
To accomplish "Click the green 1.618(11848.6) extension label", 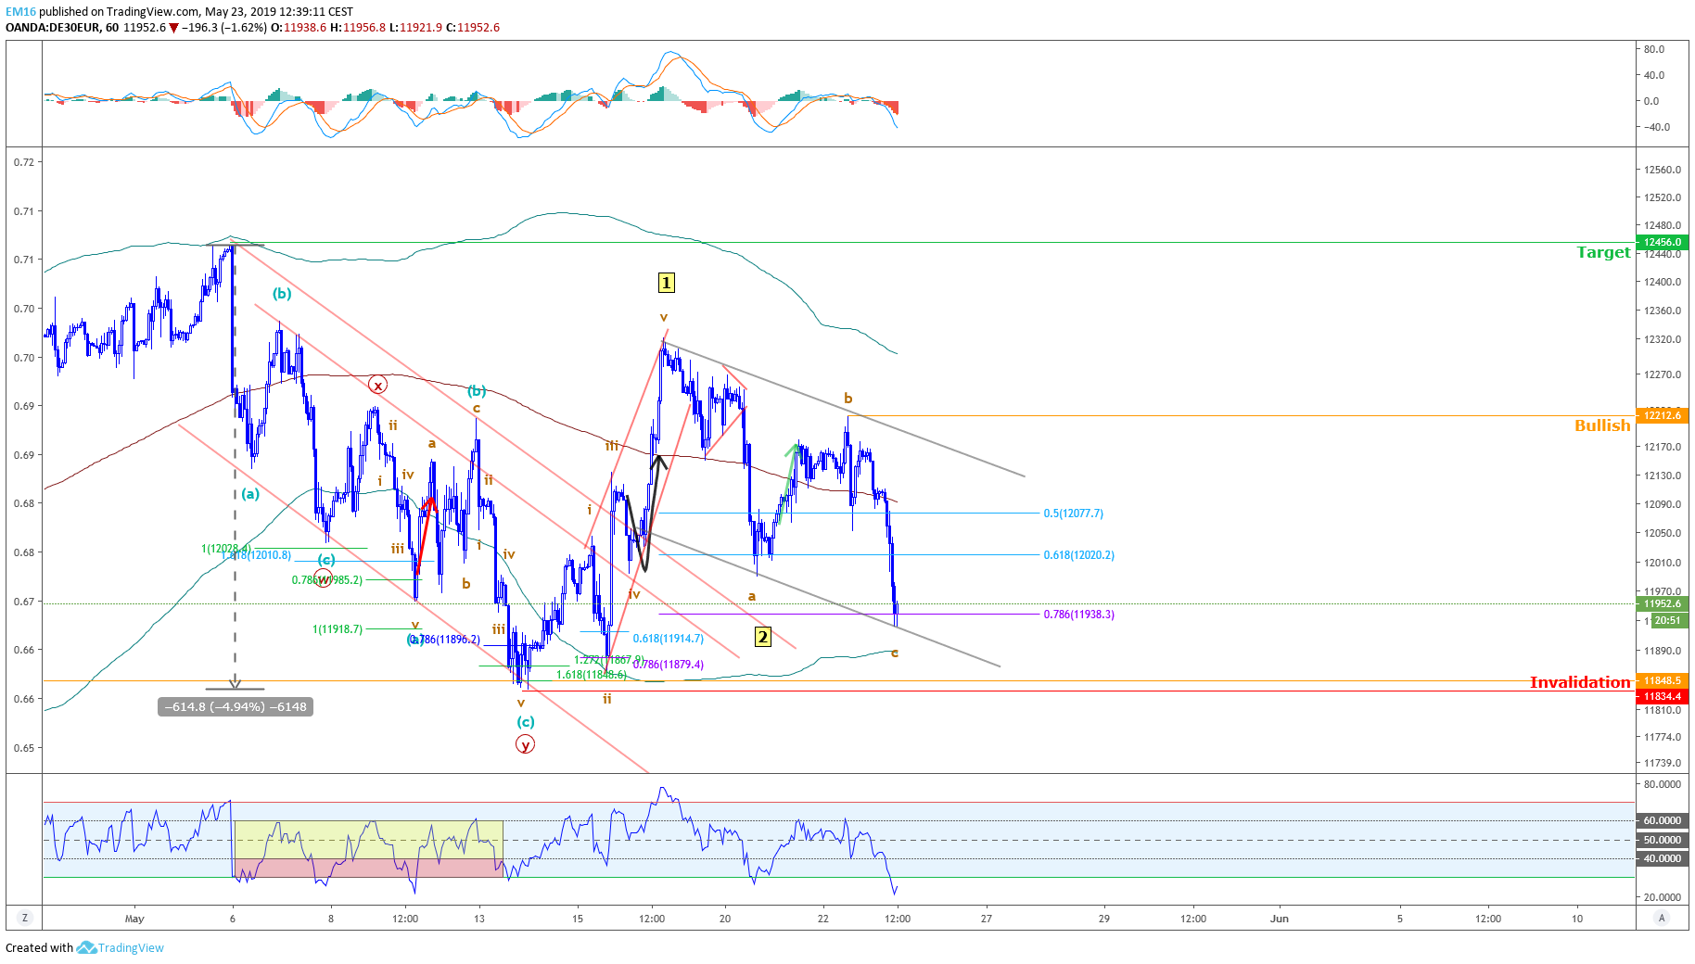I will 592,675.
